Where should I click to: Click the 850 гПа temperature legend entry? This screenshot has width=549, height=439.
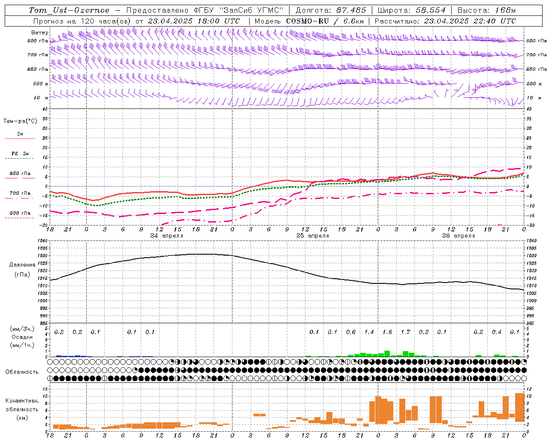[20, 174]
